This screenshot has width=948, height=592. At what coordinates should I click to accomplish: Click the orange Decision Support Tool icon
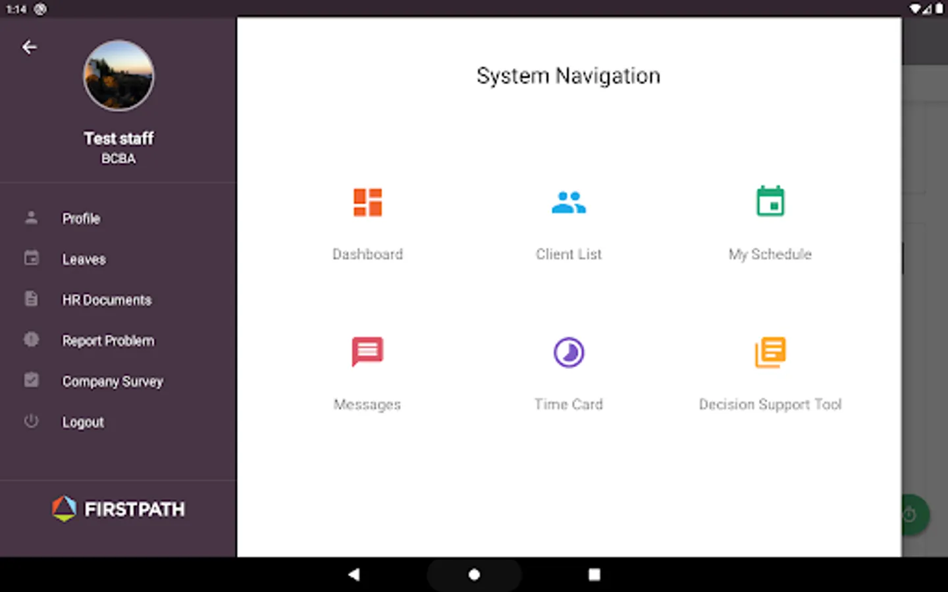(770, 353)
